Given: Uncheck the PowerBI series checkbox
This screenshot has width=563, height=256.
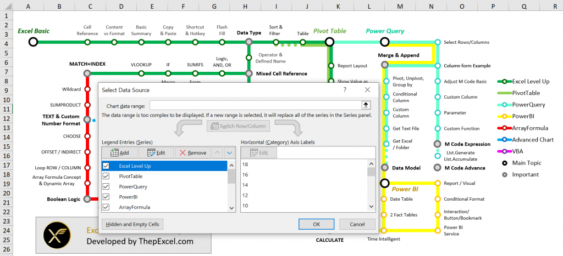Looking at the screenshot, I should click(106, 197).
